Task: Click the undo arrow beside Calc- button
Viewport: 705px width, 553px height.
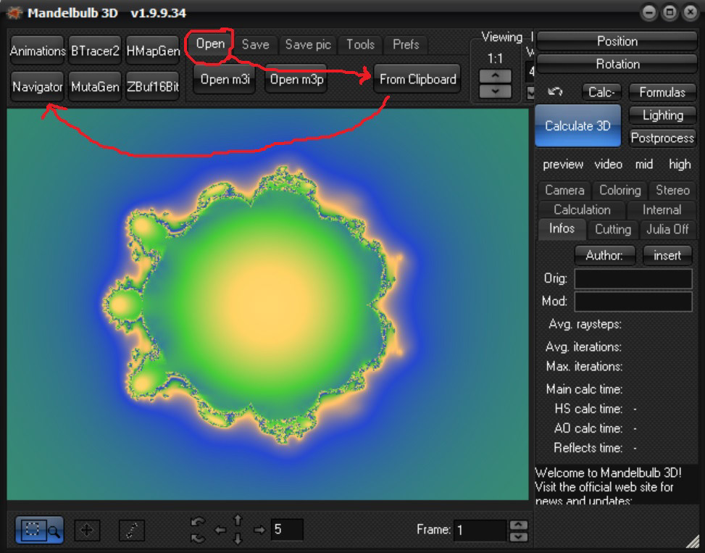Action: click(556, 92)
